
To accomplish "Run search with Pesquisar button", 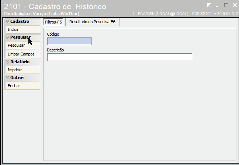I will click(23, 45).
